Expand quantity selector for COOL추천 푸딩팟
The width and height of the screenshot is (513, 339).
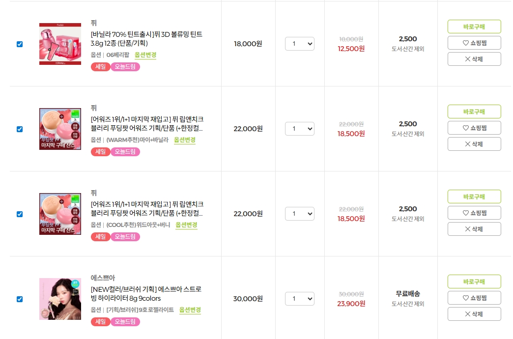coord(299,214)
